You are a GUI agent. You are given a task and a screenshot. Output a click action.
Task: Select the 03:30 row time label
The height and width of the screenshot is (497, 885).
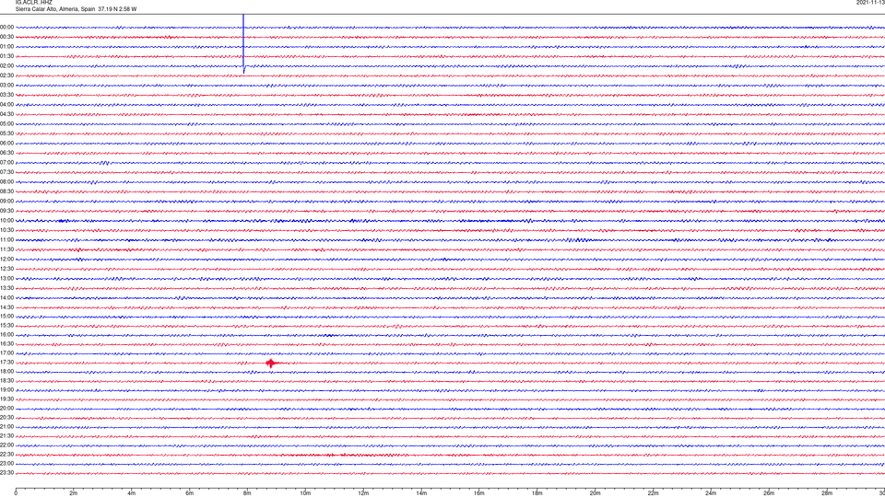point(6,95)
